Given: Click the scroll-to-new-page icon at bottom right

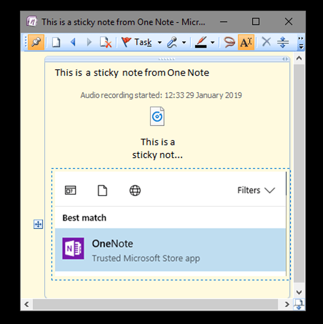Looking at the screenshot, I should click(x=299, y=305).
